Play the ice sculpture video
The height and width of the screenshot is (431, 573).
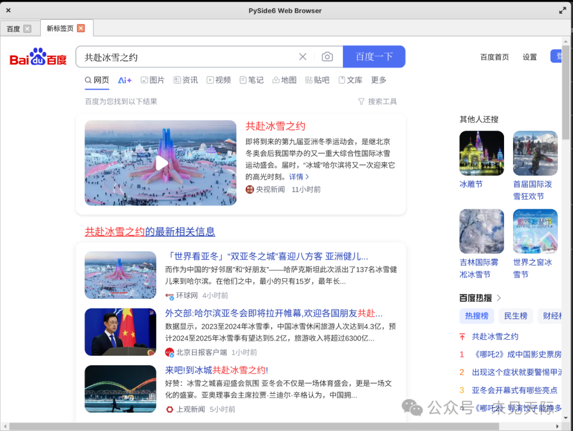[161, 163]
